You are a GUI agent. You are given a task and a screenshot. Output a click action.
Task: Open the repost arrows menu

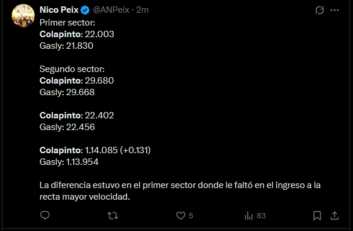pyautogui.click(x=113, y=216)
